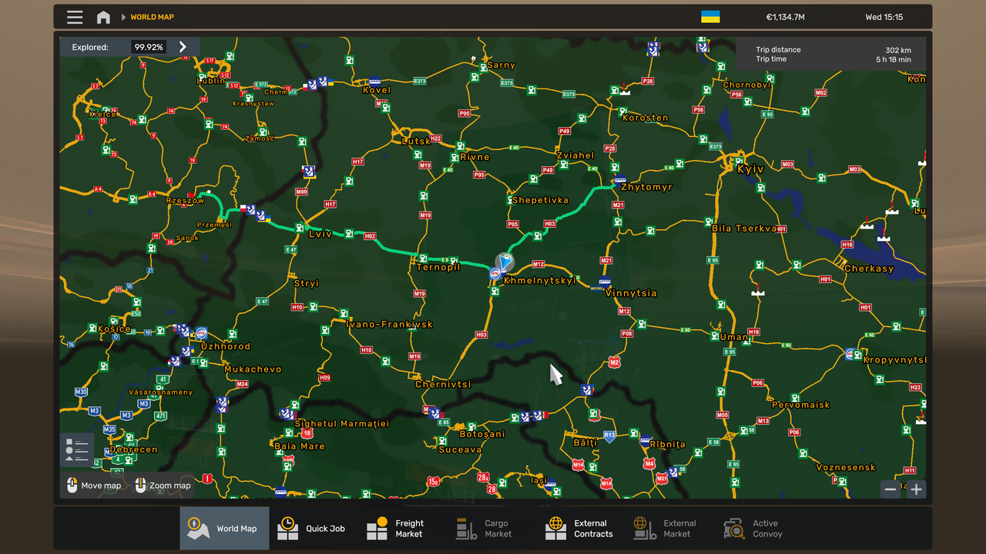The height and width of the screenshot is (554, 986).
Task: Click the game clock Wed 15:15
Action: pyautogui.click(x=884, y=17)
